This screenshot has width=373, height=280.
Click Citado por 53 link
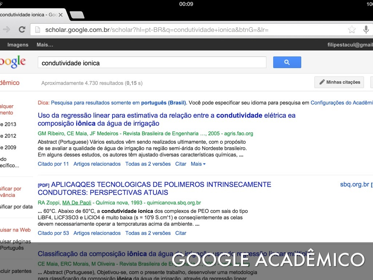(x=53, y=233)
